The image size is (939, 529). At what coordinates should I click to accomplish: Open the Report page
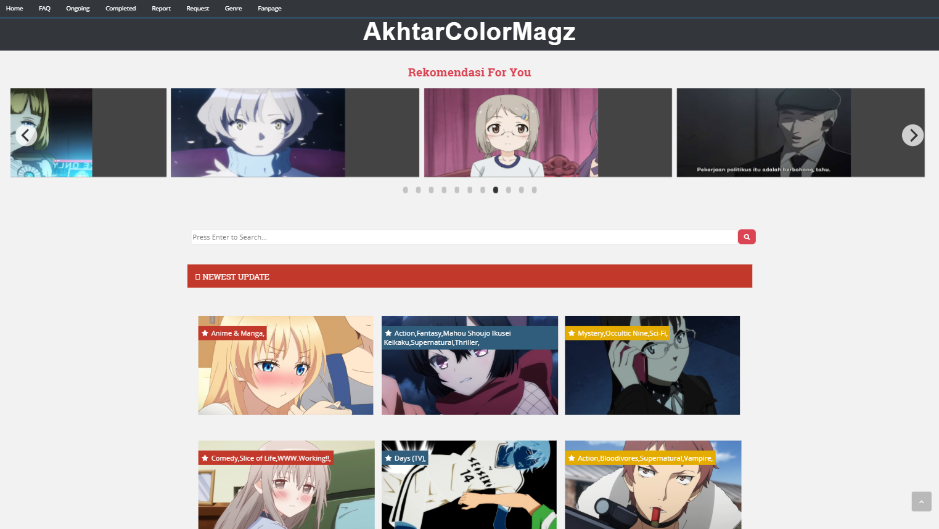pos(161,9)
